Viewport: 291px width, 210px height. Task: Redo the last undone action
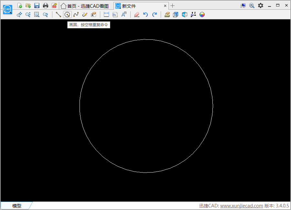155,15
